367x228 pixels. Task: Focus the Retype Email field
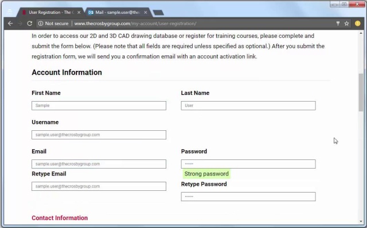pyautogui.click(x=99, y=186)
